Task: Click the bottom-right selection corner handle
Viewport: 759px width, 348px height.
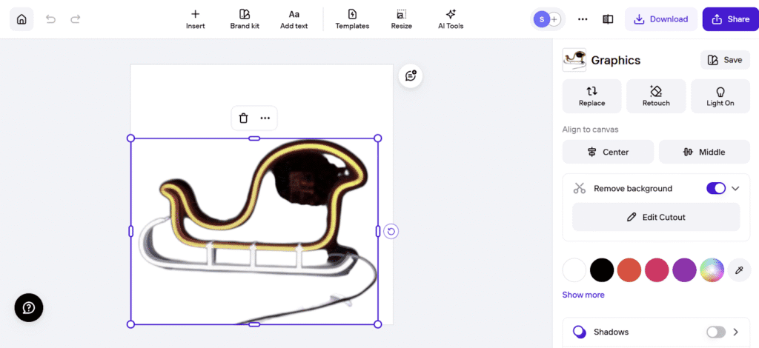Action: pyautogui.click(x=378, y=324)
